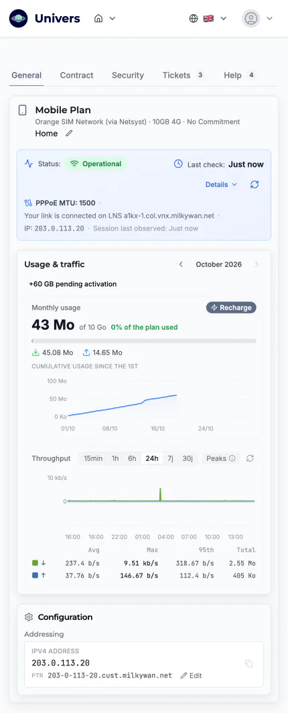Image resolution: width=288 pixels, height=713 pixels.
Task: Expand the language dropdown chevron
Action: 224,19
